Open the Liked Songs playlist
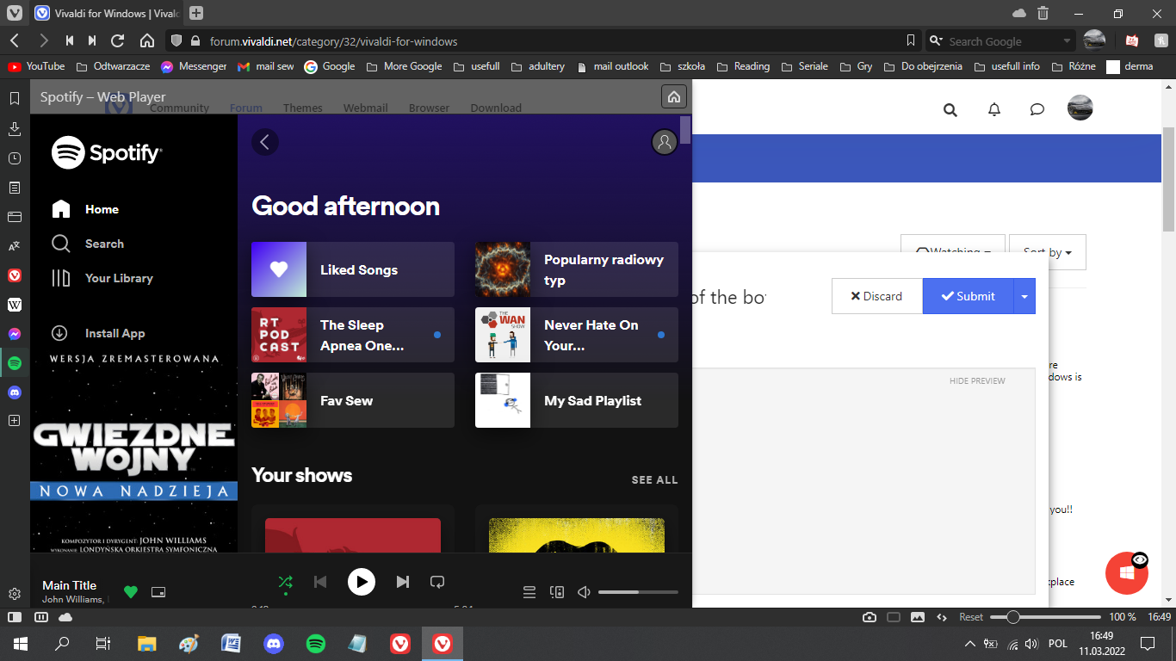The image size is (1176, 661). [x=353, y=269]
